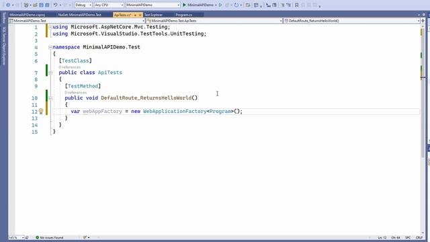Image resolution: width=430 pixels, height=242 pixels.
Task: Click the green No issues found check icon
Action: click(x=38, y=237)
